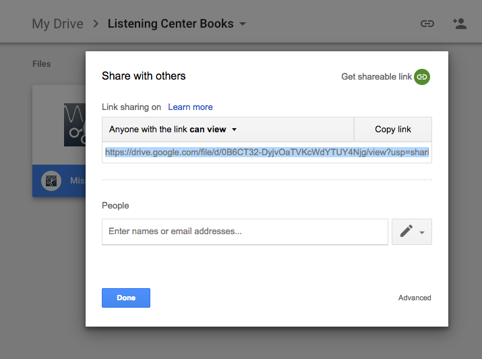Open the Learn more link
This screenshot has height=359, width=482.
tap(190, 107)
